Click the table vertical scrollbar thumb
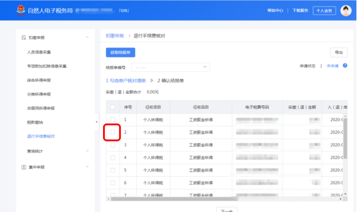The image size is (357, 212). (345, 139)
